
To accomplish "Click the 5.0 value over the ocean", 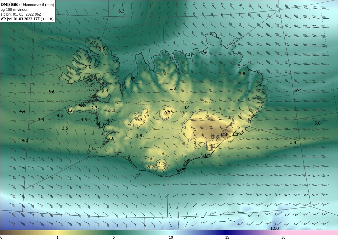I will click(x=317, y=123).
